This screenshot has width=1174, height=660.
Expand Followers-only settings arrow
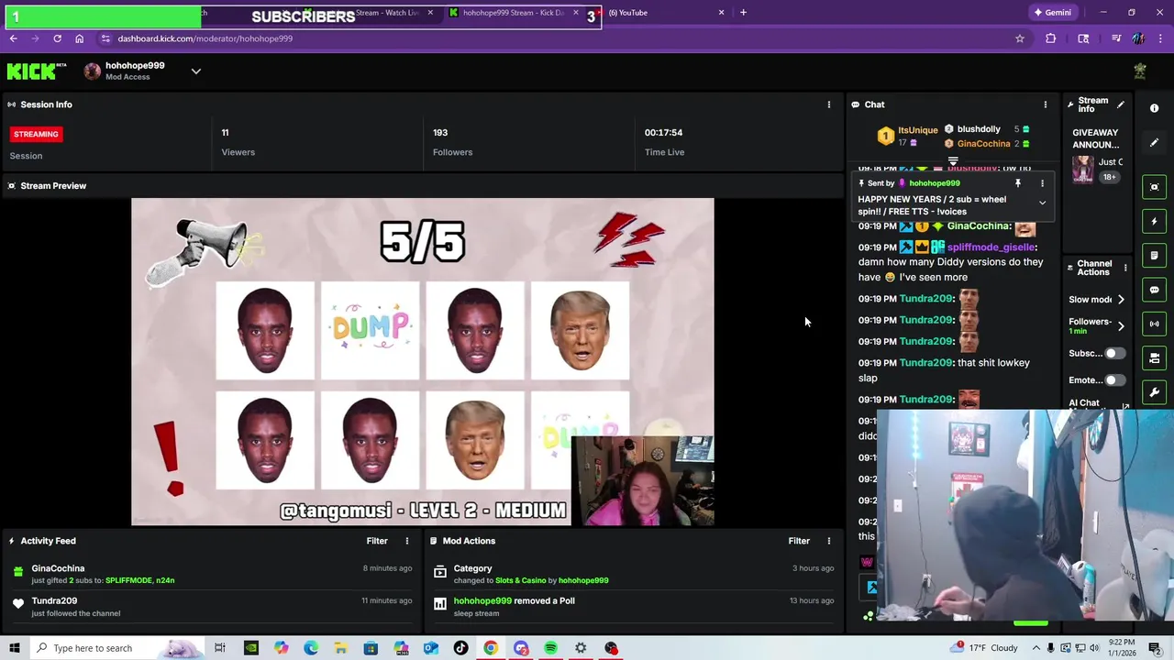point(1121,325)
